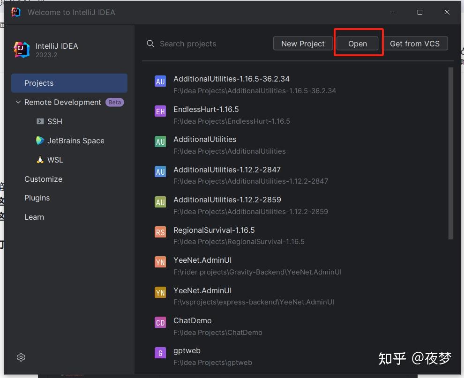Click the search magnifier icon
This screenshot has height=378, width=464.
tap(150, 43)
